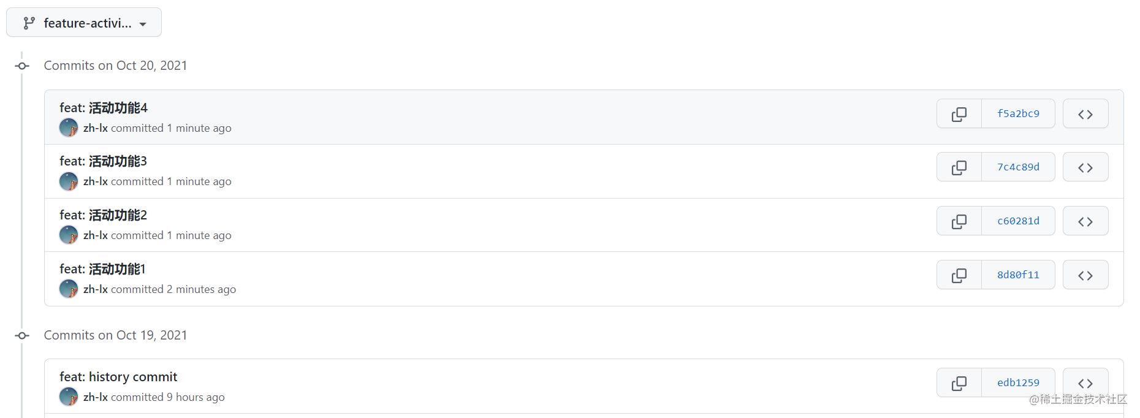Click zh-lx avatar on 活动功能3 commit

[69, 181]
